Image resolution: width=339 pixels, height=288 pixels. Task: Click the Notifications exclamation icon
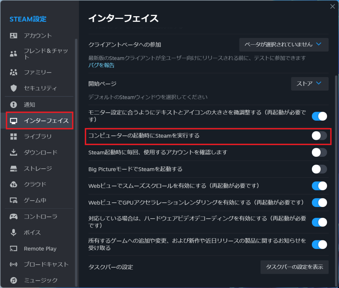(x=14, y=105)
